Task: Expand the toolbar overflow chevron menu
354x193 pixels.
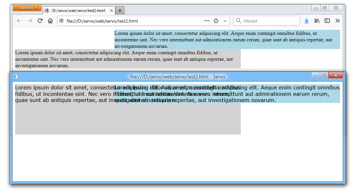Action: tap(338, 21)
